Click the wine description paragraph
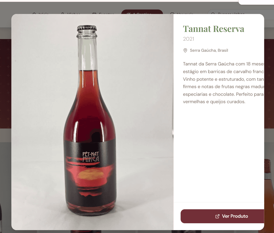Image resolution: width=274 pixels, height=233 pixels. (x=223, y=83)
